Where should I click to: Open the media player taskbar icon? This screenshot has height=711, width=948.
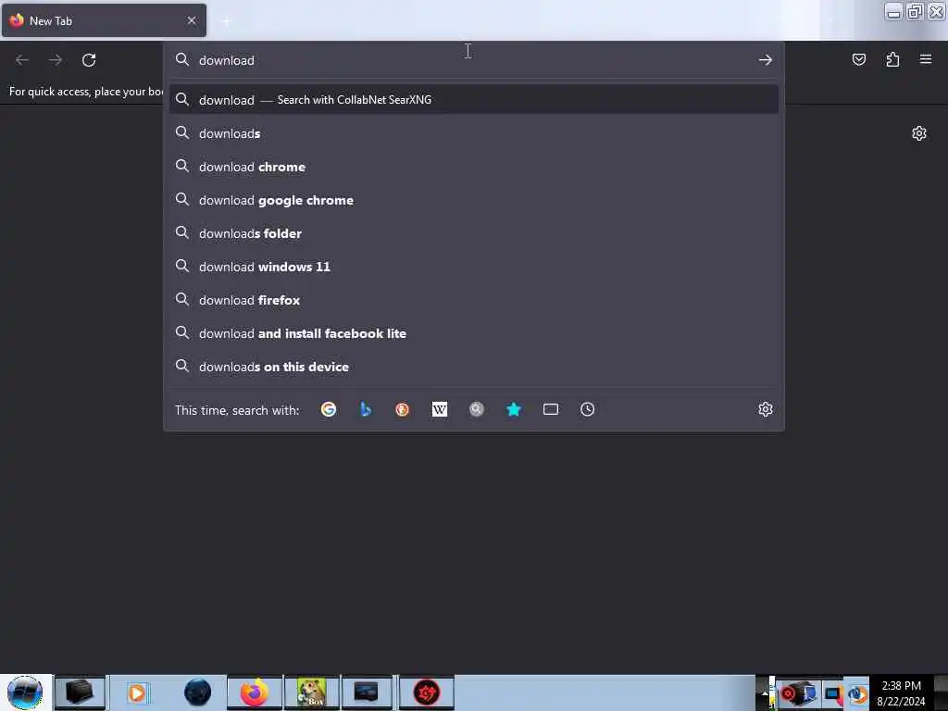point(137,692)
